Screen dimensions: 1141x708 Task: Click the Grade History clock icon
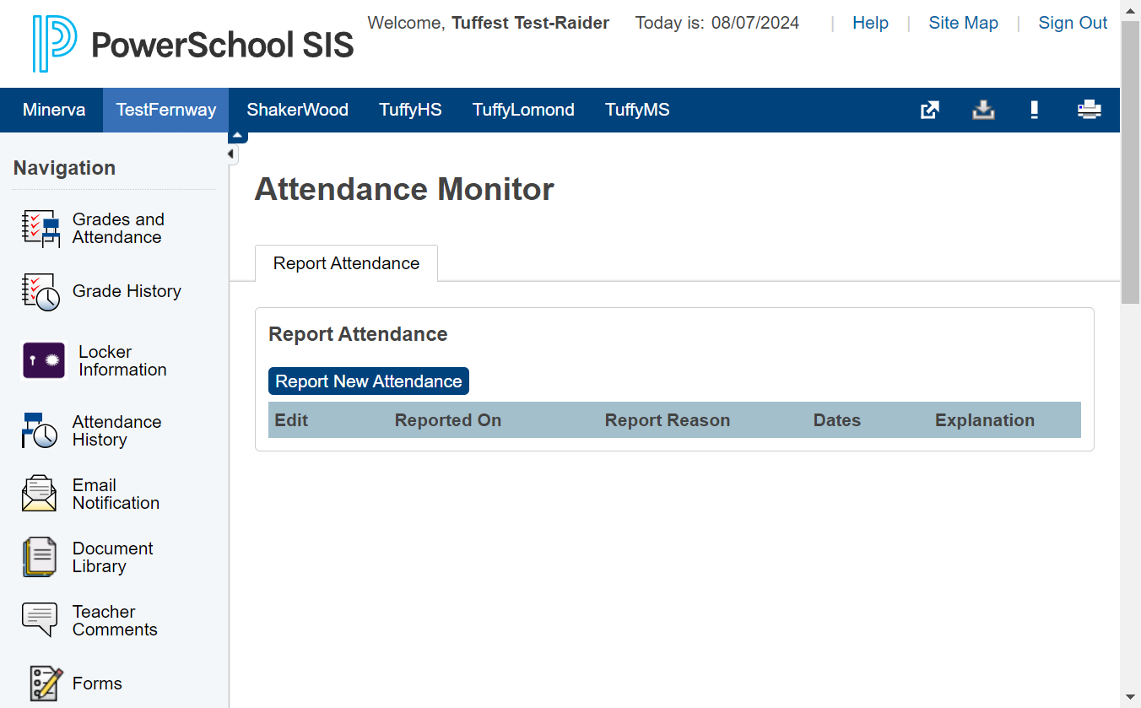click(41, 292)
